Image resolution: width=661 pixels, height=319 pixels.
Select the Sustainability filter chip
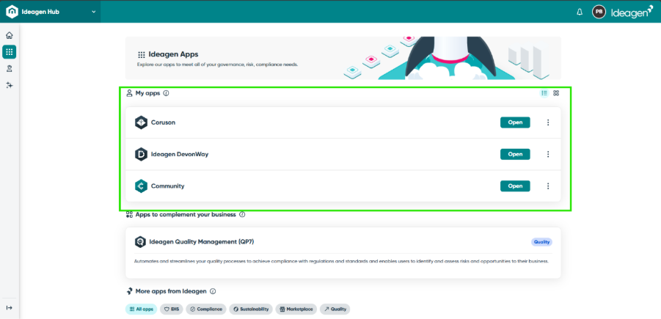tap(250, 309)
